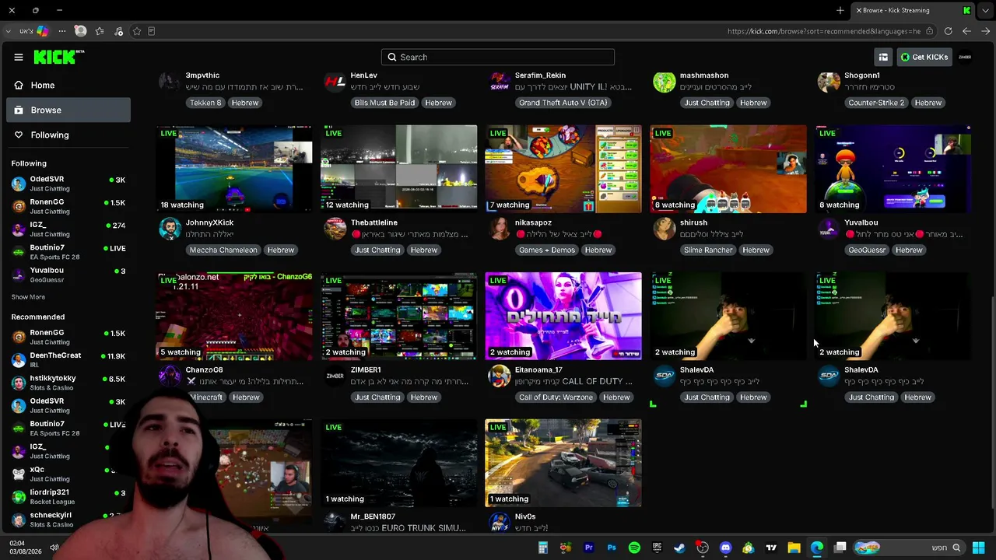Open Steam from the taskbar
996x560 pixels.
tap(679, 548)
